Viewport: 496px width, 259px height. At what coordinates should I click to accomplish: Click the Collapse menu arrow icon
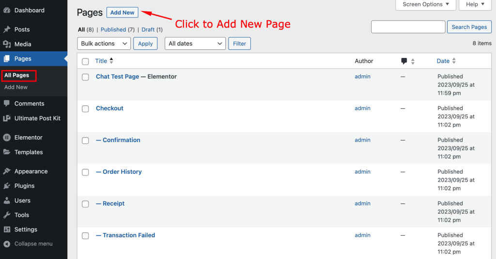pos(7,244)
